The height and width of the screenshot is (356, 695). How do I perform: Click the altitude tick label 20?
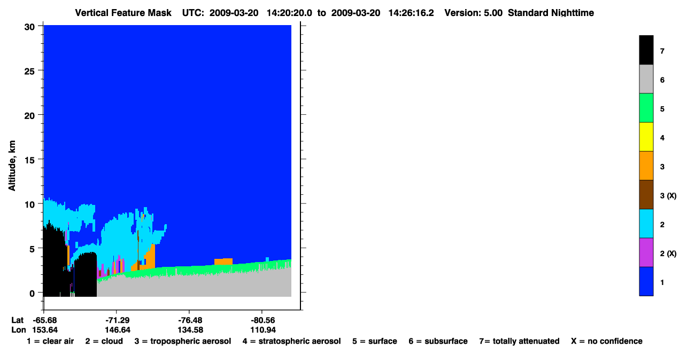30,115
